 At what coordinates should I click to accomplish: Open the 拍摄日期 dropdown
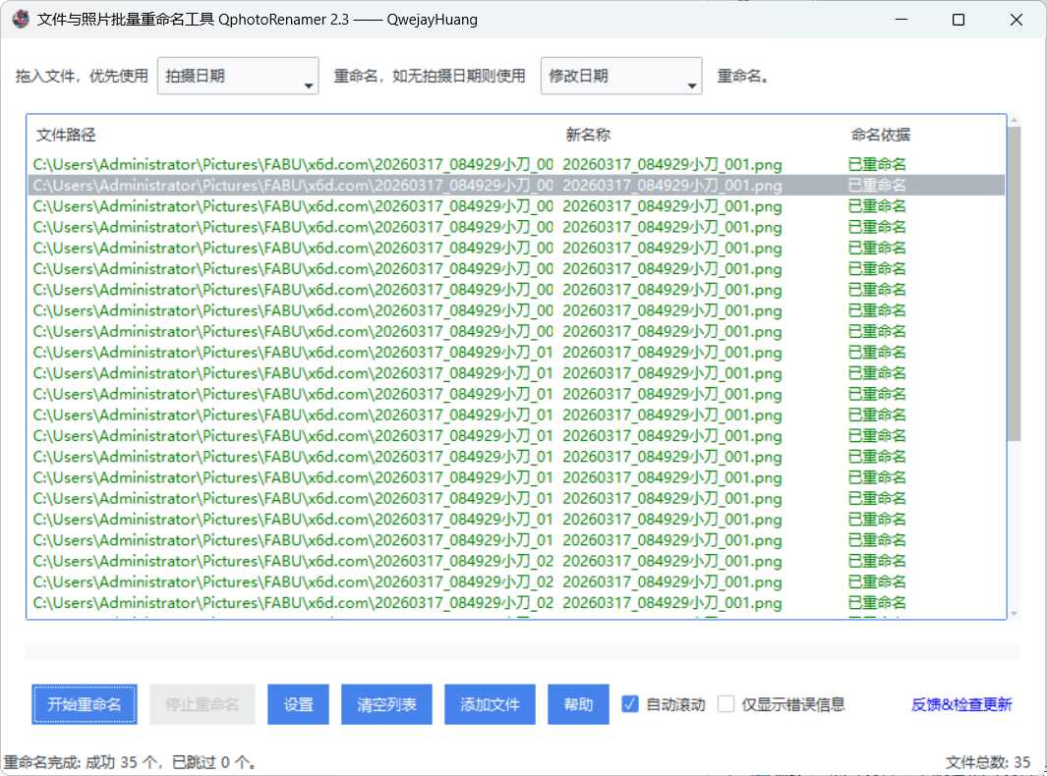pos(308,75)
